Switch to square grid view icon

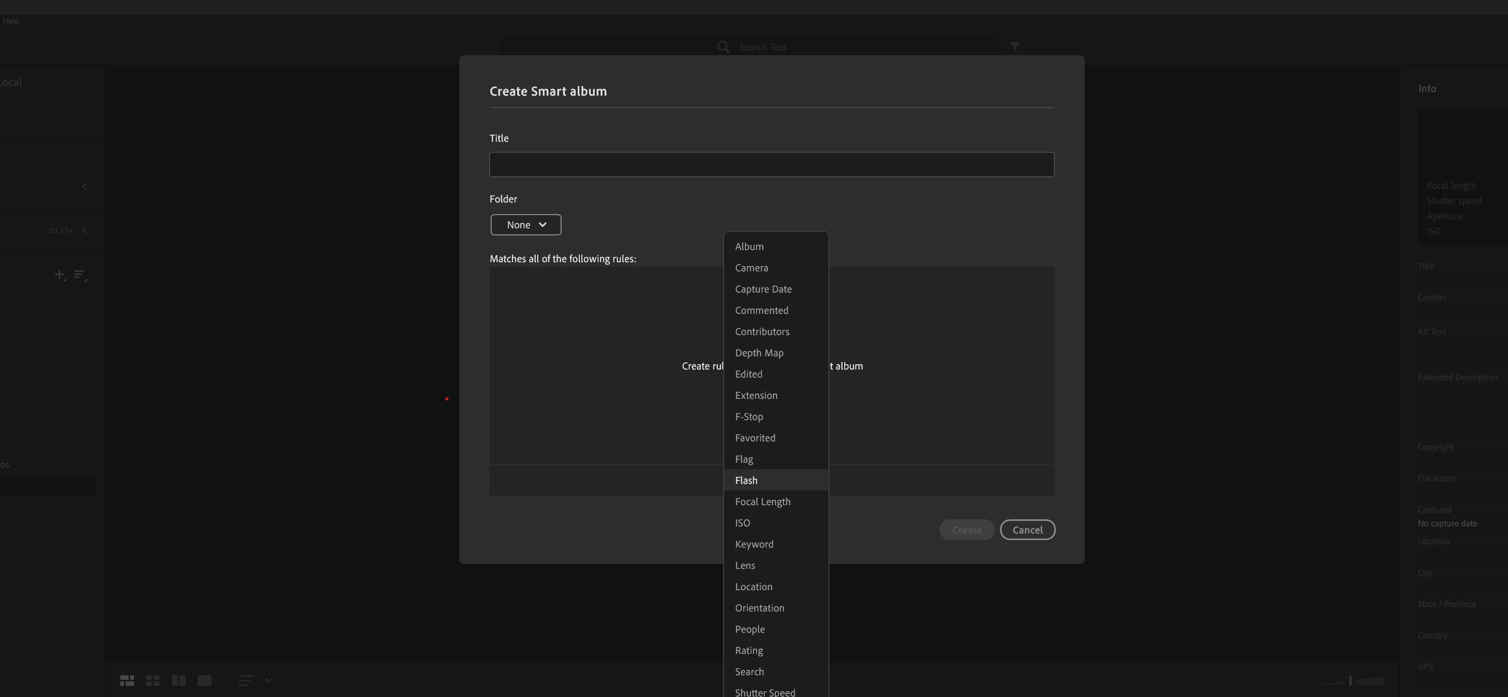tap(153, 680)
